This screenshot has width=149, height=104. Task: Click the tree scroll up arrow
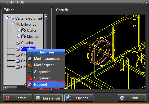point(46,16)
